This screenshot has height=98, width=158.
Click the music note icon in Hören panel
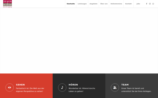coord(62,88)
